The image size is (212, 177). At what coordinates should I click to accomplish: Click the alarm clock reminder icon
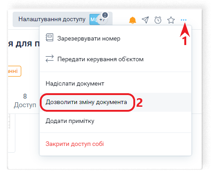tap(158, 20)
